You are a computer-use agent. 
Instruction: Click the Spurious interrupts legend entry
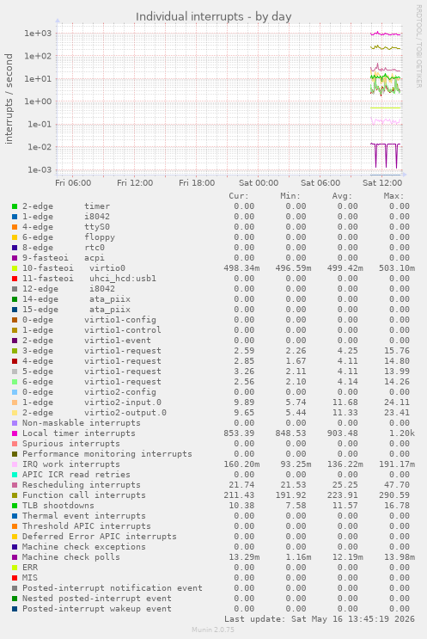coord(70,444)
